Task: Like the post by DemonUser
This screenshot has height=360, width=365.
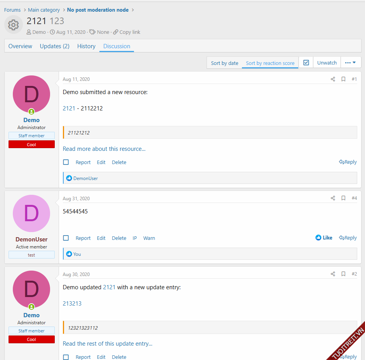Action: 324,238
